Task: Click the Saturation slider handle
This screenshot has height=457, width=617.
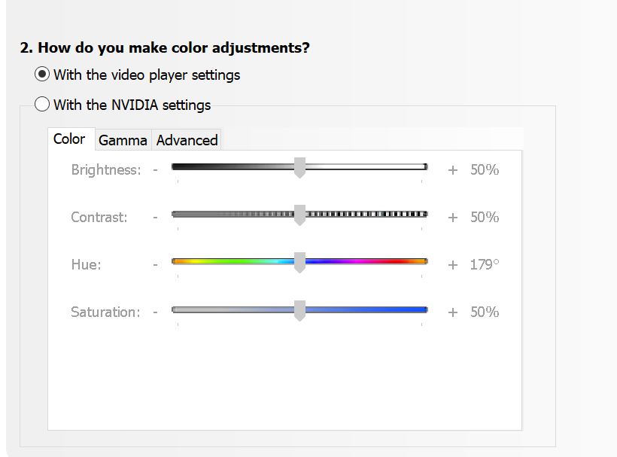Action: point(299,310)
